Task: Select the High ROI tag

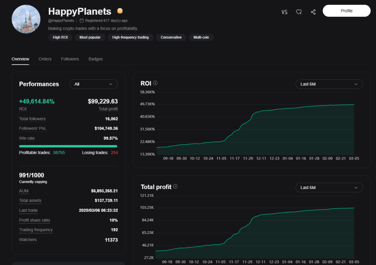Action: (x=60, y=37)
